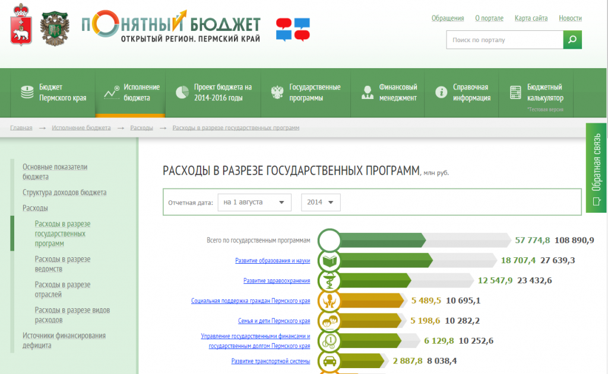The width and height of the screenshot is (608, 374).
Task: Open Бюджетный калькулятор menu item
Action: pyautogui.click(x=536, y=92)
